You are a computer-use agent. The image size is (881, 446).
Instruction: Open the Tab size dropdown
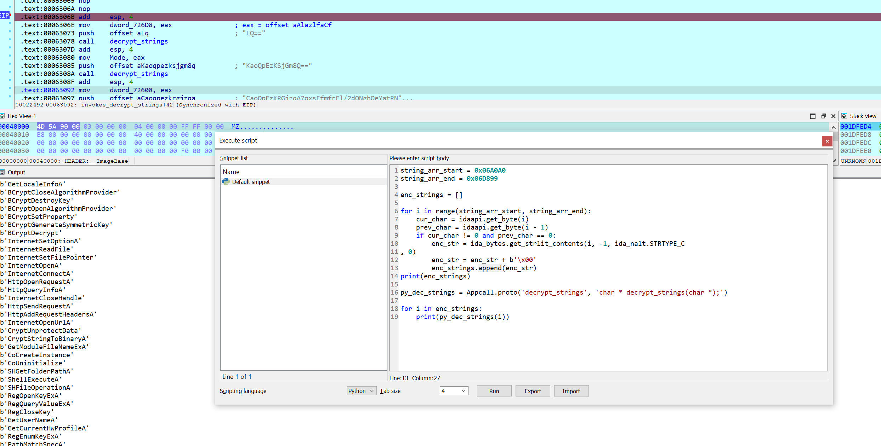point(454,391)
